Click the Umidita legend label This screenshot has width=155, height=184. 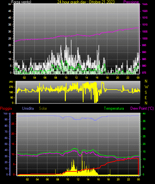point(28,108)
